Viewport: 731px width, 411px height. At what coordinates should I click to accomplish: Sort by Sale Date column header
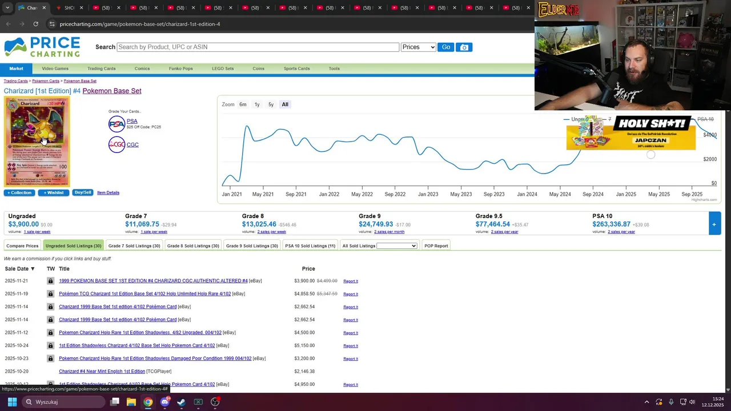[x=19, y=269]
